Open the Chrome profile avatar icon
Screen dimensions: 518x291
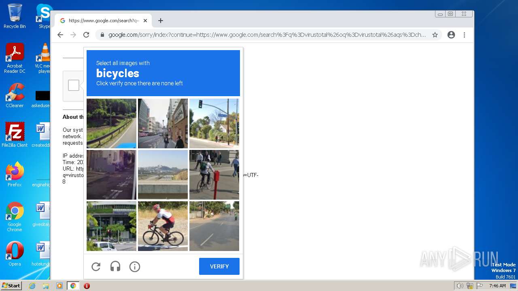pyautogui.click(x=451, y=35)
